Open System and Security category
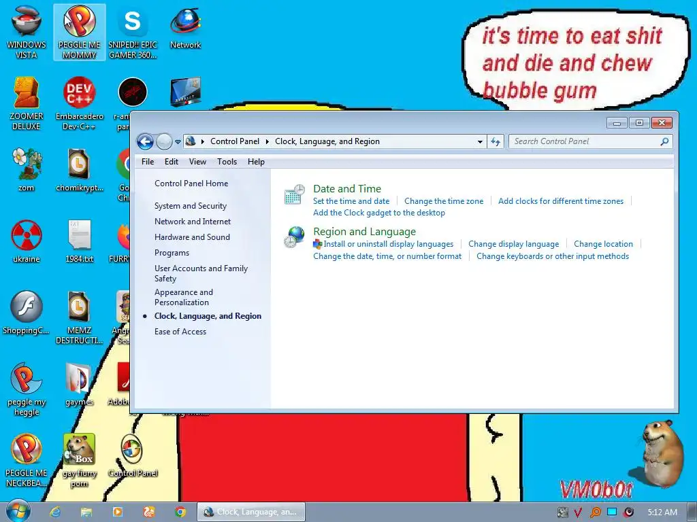This screenshot has width=697, height=522. point(191,206)
